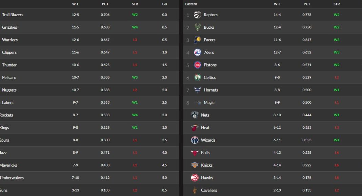Sort Eastern table by W-L header
The image size is (362, 196).
277,4
